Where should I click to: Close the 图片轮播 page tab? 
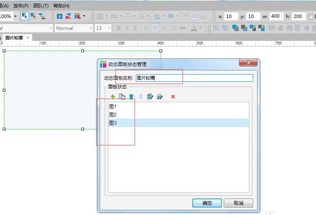pyautogui.click(x=27, y=38)
